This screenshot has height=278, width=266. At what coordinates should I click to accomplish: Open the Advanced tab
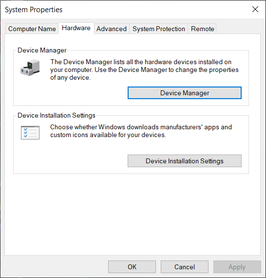click(112, 29)
